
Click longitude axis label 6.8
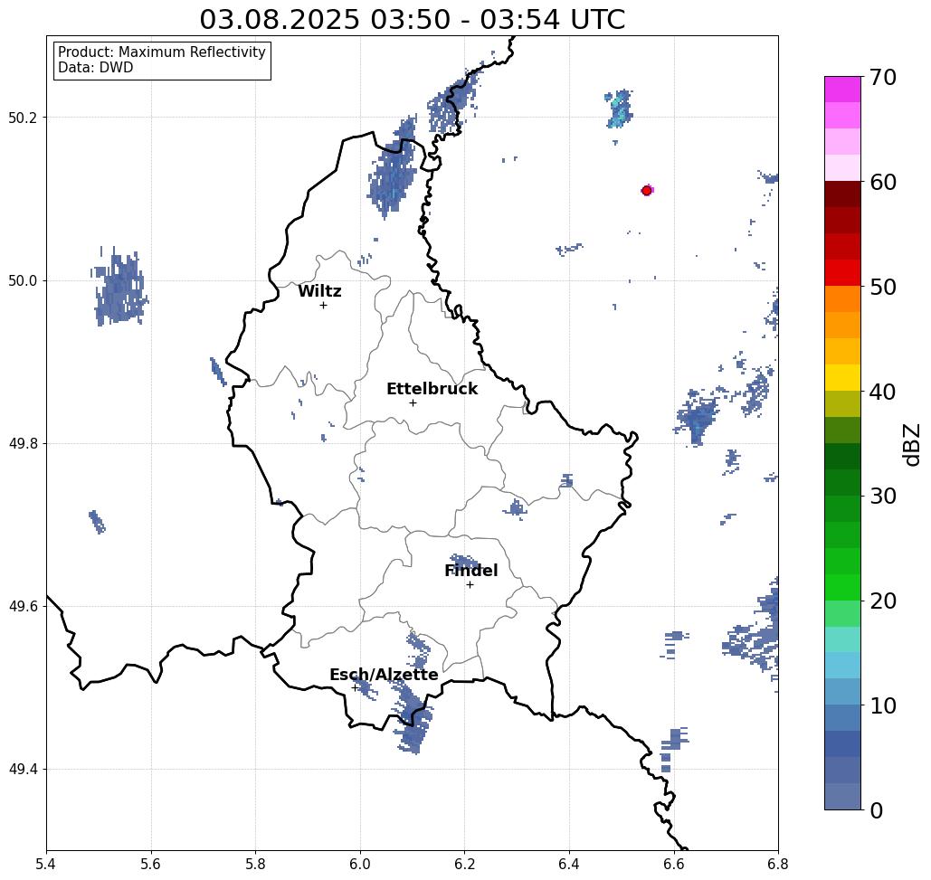[x=778, y=864]
